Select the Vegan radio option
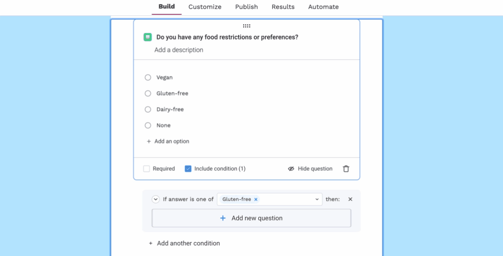Screen dimensions: 503x256 tap(148, 77)
